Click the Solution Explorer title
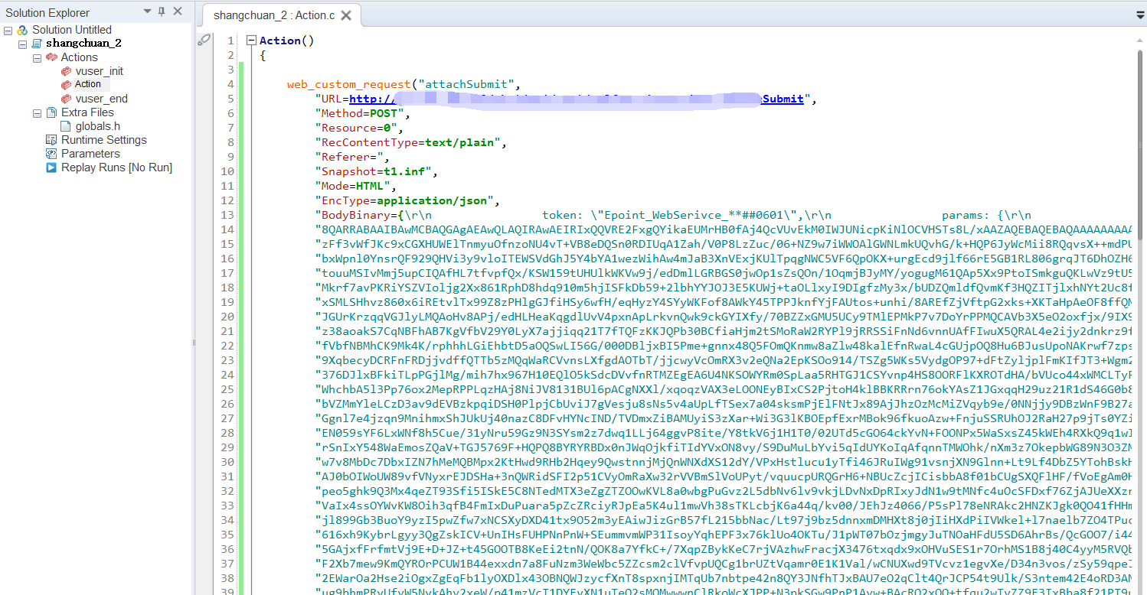Viewport: 1147px width, 595px height. (46, 12)
